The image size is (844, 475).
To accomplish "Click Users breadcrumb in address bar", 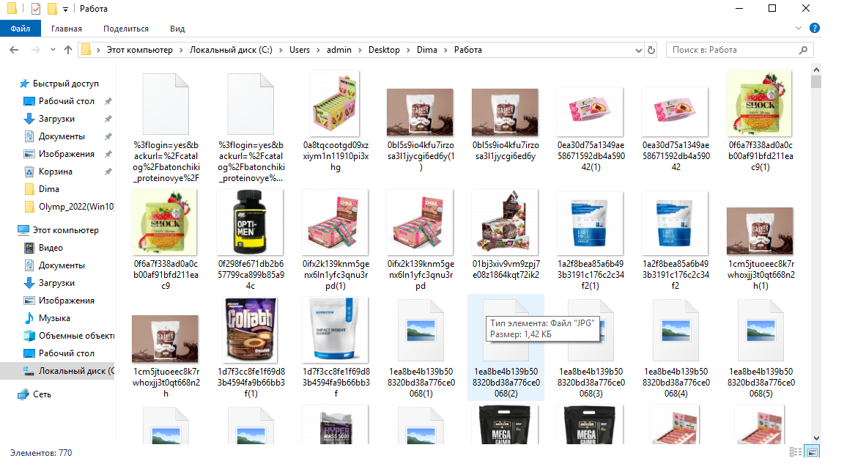I will tap(299, 50).
